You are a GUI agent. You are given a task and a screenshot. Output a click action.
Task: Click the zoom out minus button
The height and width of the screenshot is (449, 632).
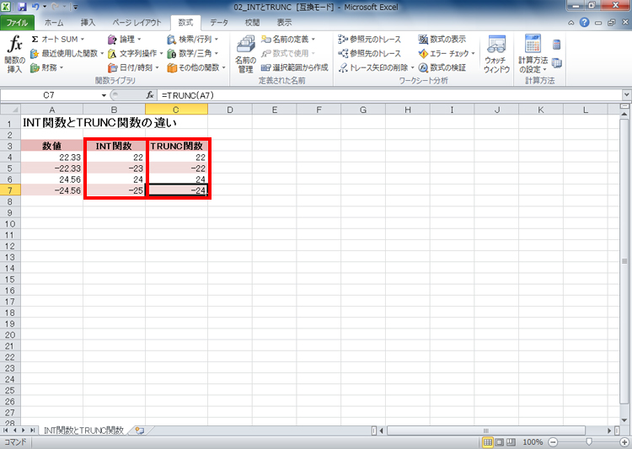click(553, 442)
